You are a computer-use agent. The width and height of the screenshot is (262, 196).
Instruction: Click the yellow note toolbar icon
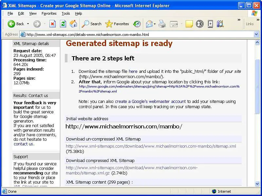(189, 24)
